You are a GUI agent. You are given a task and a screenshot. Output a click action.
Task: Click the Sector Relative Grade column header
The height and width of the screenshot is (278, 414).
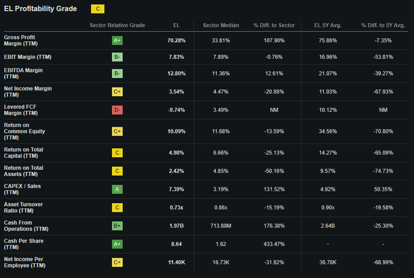[117, 25]
